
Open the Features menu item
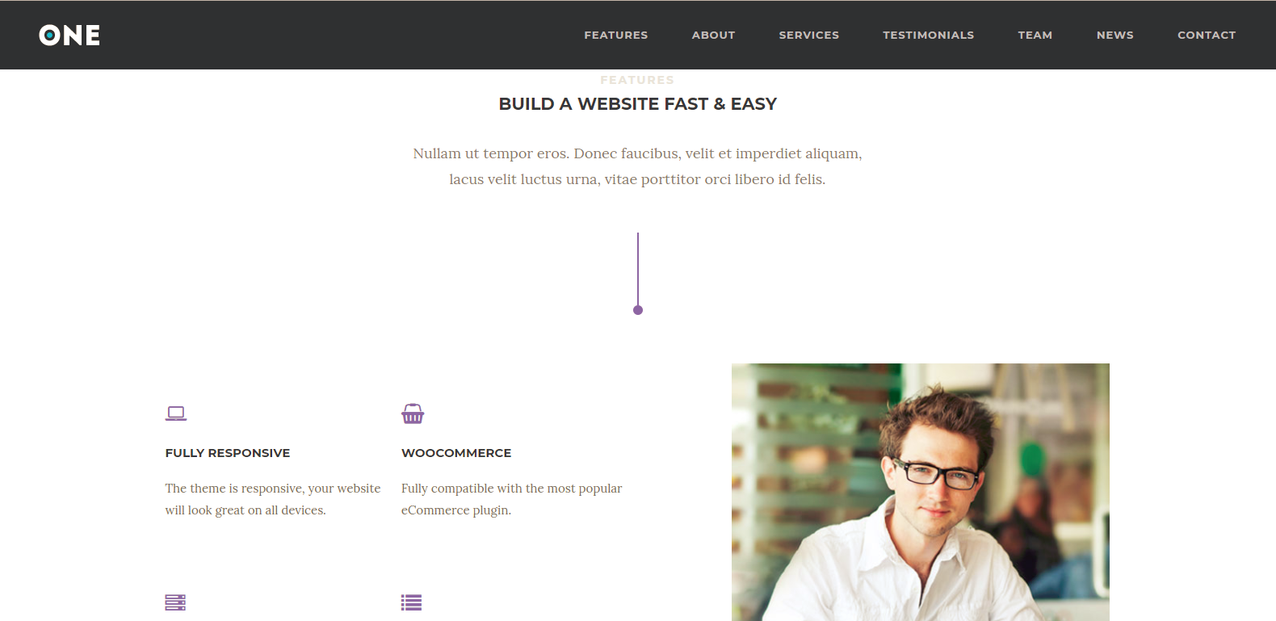click(616, 35)
